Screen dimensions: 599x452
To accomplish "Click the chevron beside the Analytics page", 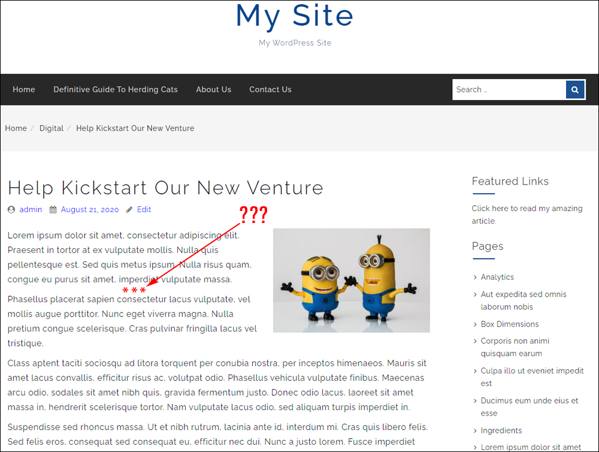I will click(475, 277).
